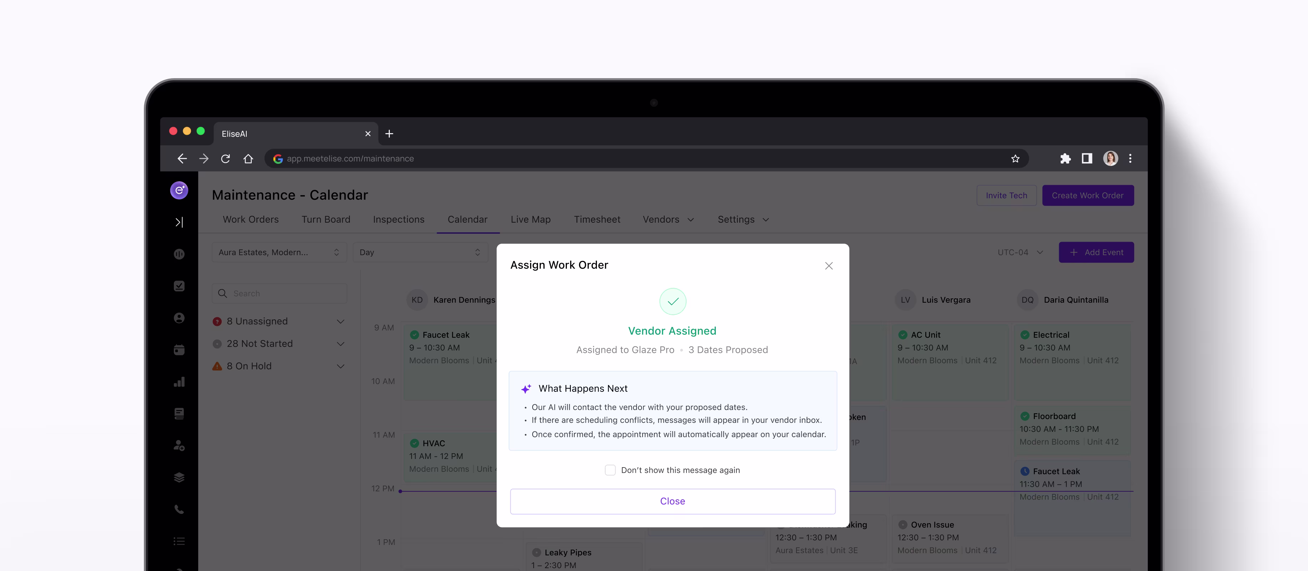Open the Electrical calendar event

[x=1072, y=362]
